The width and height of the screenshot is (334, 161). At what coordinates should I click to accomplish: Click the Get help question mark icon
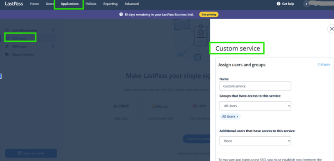click(x=279, y=4)
